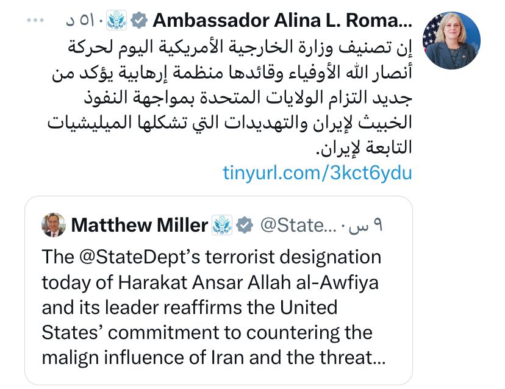Open the Ambassador's round profile photo
The width and height of the screenshot is (505, 389).
pos(452,40)
